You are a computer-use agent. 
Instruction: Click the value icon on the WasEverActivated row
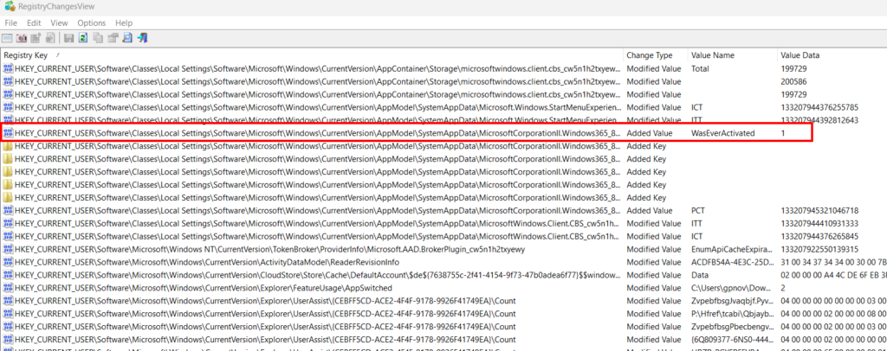tap(8, 134)
